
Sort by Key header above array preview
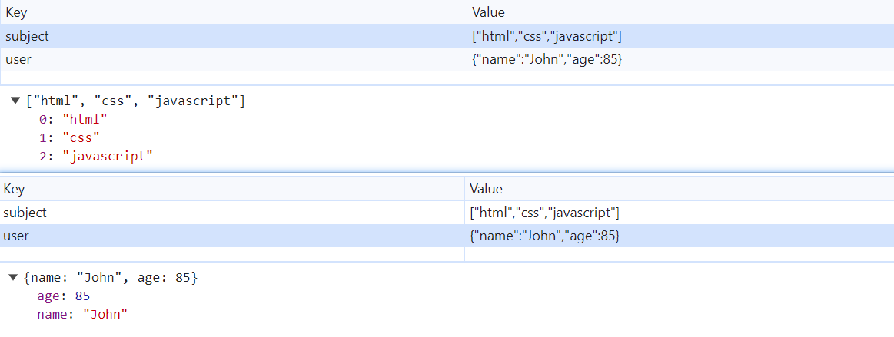click(x=15, y=12)
